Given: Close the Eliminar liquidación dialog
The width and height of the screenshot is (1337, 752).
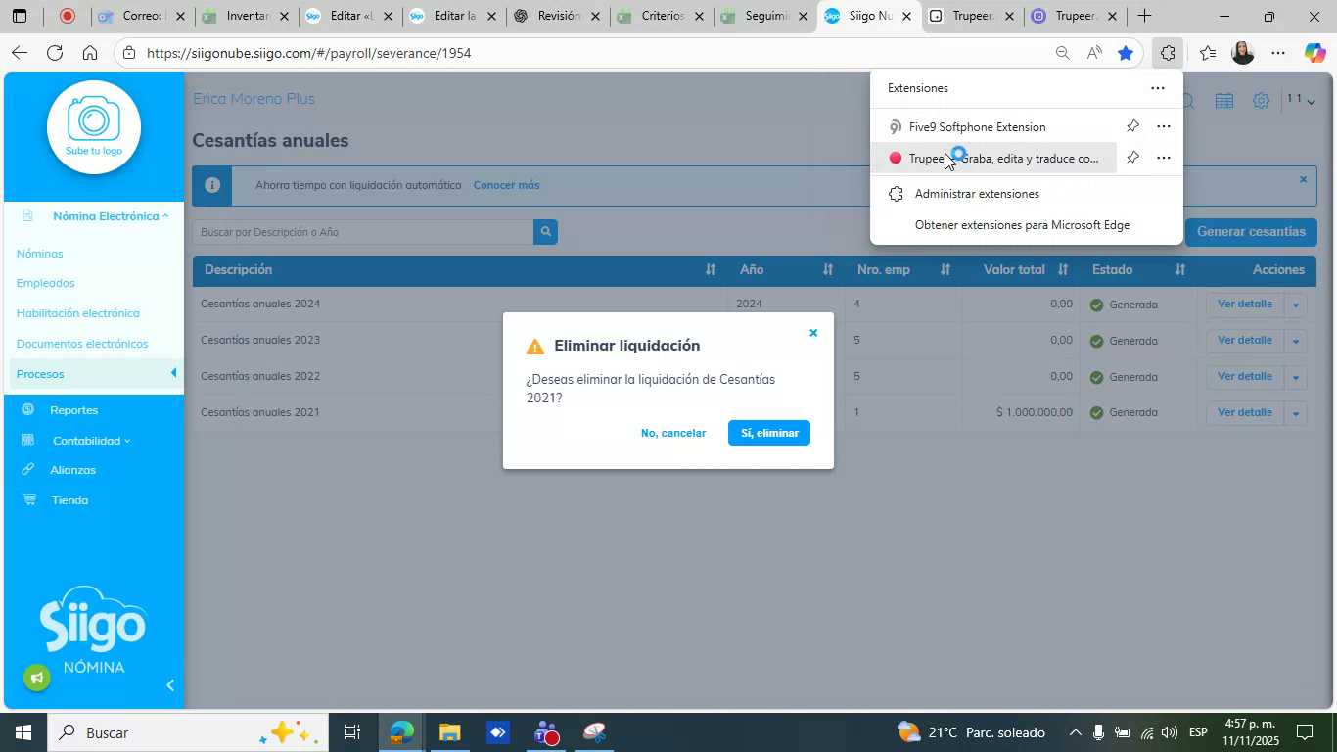Looking at the screenshot, I should 813,333.
